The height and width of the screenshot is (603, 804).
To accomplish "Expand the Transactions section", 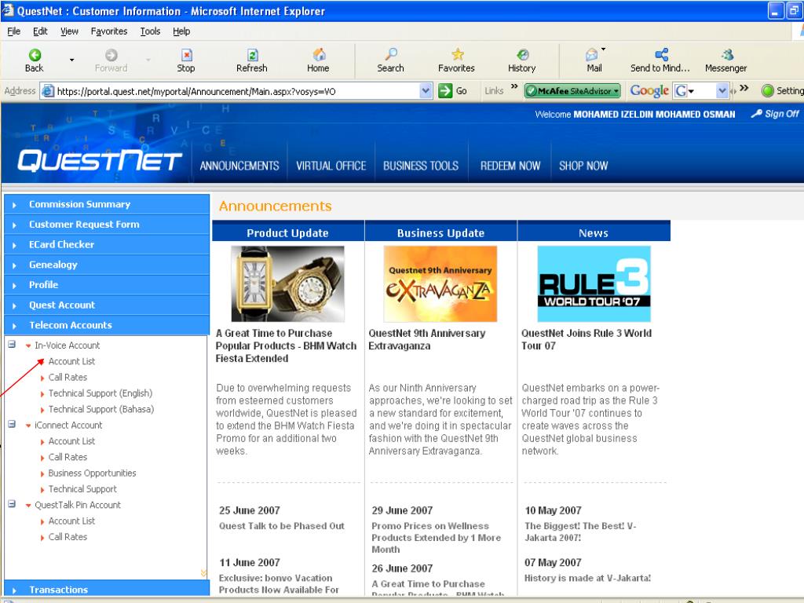I will (x=107, y=589).
